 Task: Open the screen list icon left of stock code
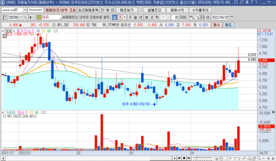(4, 17)
